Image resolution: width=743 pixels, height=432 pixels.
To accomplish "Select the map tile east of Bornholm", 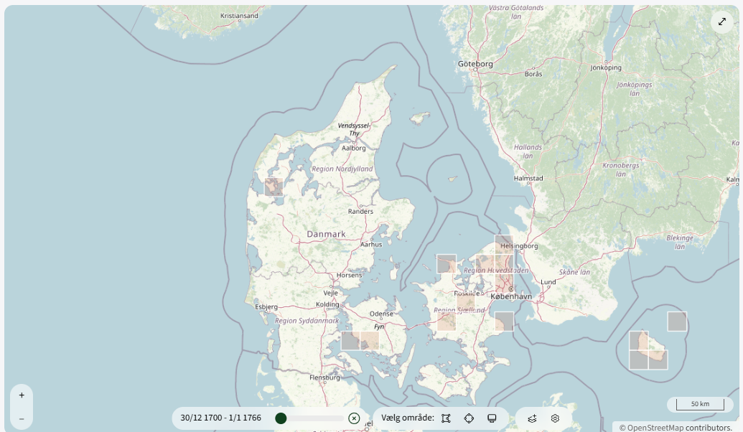I will tap(676, 321).
